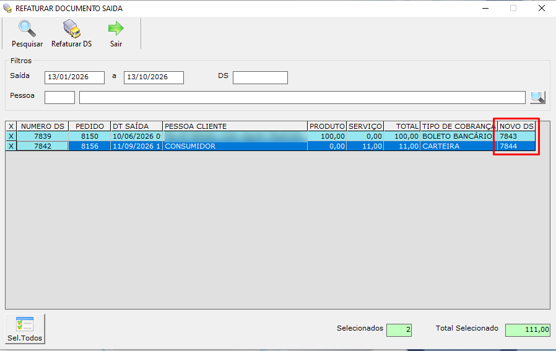Click the total cell 100,00 in row 7839
Screen dimensions: 556x351
pyautogui.click(x=402, y=136)
